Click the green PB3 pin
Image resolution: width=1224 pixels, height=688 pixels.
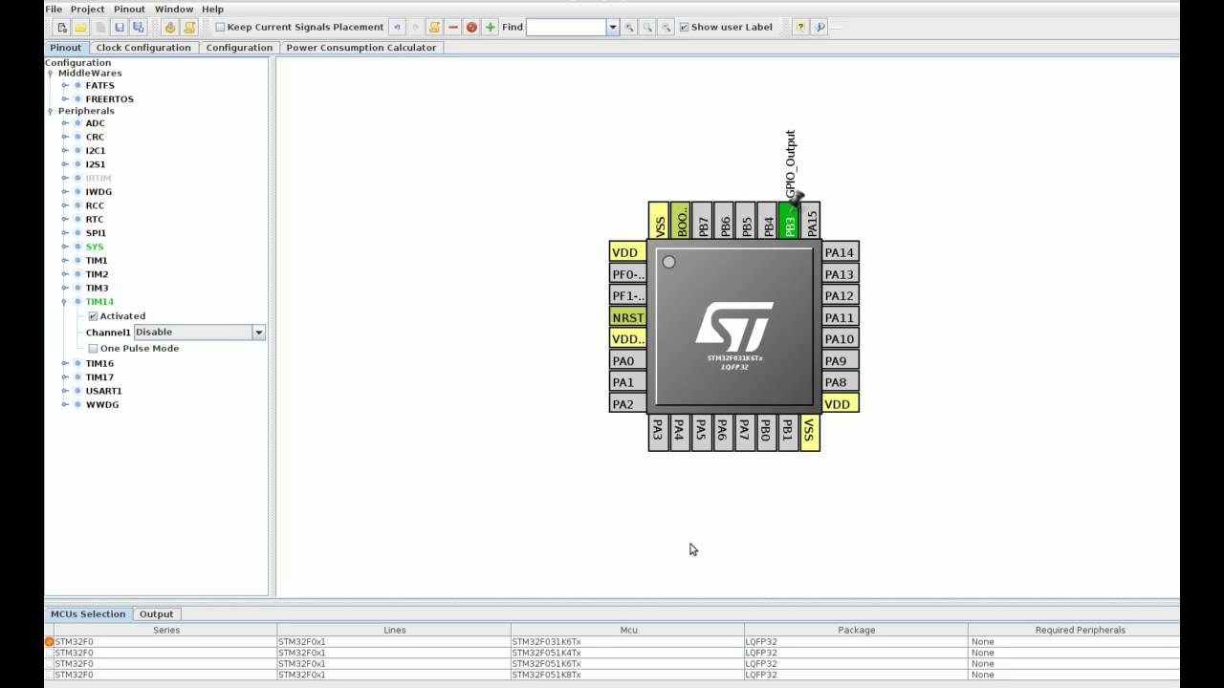coord(789,221)
